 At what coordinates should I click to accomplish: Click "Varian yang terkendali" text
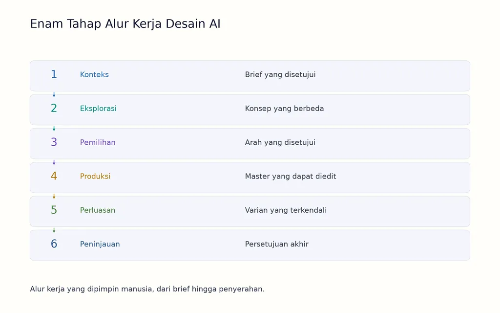[286, 210]
